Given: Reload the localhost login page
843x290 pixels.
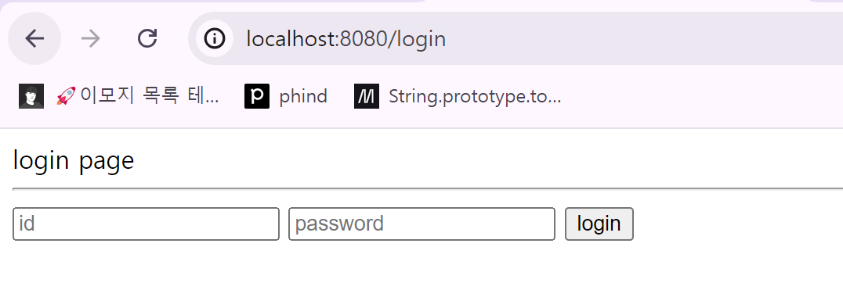Looking at the screenshot, I should click(x=147, y=38).
